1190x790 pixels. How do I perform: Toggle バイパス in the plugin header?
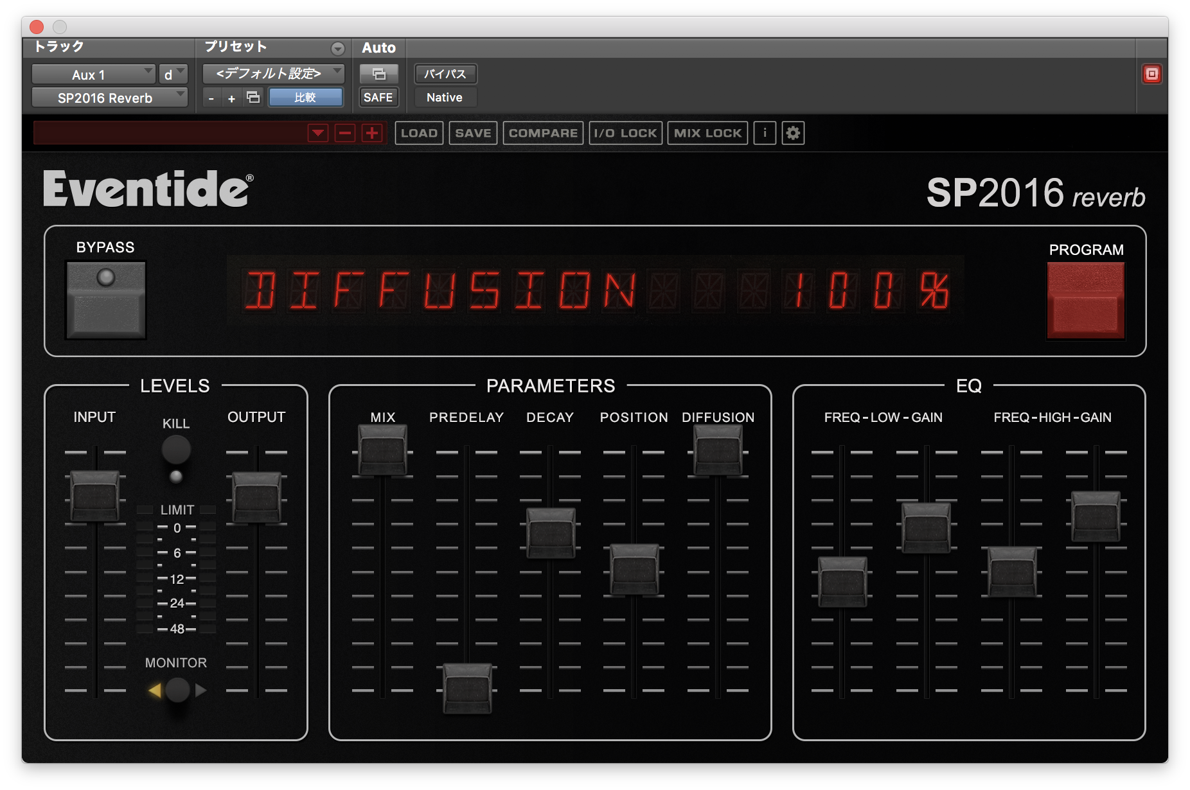445,74
